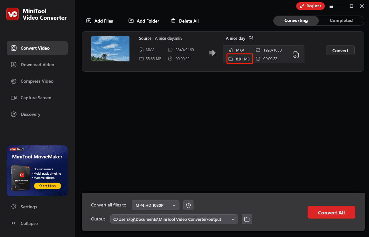This screenshot has width=369, height=237.
Task: Open Compress Video in the sidebar
Action: point(37,81)
